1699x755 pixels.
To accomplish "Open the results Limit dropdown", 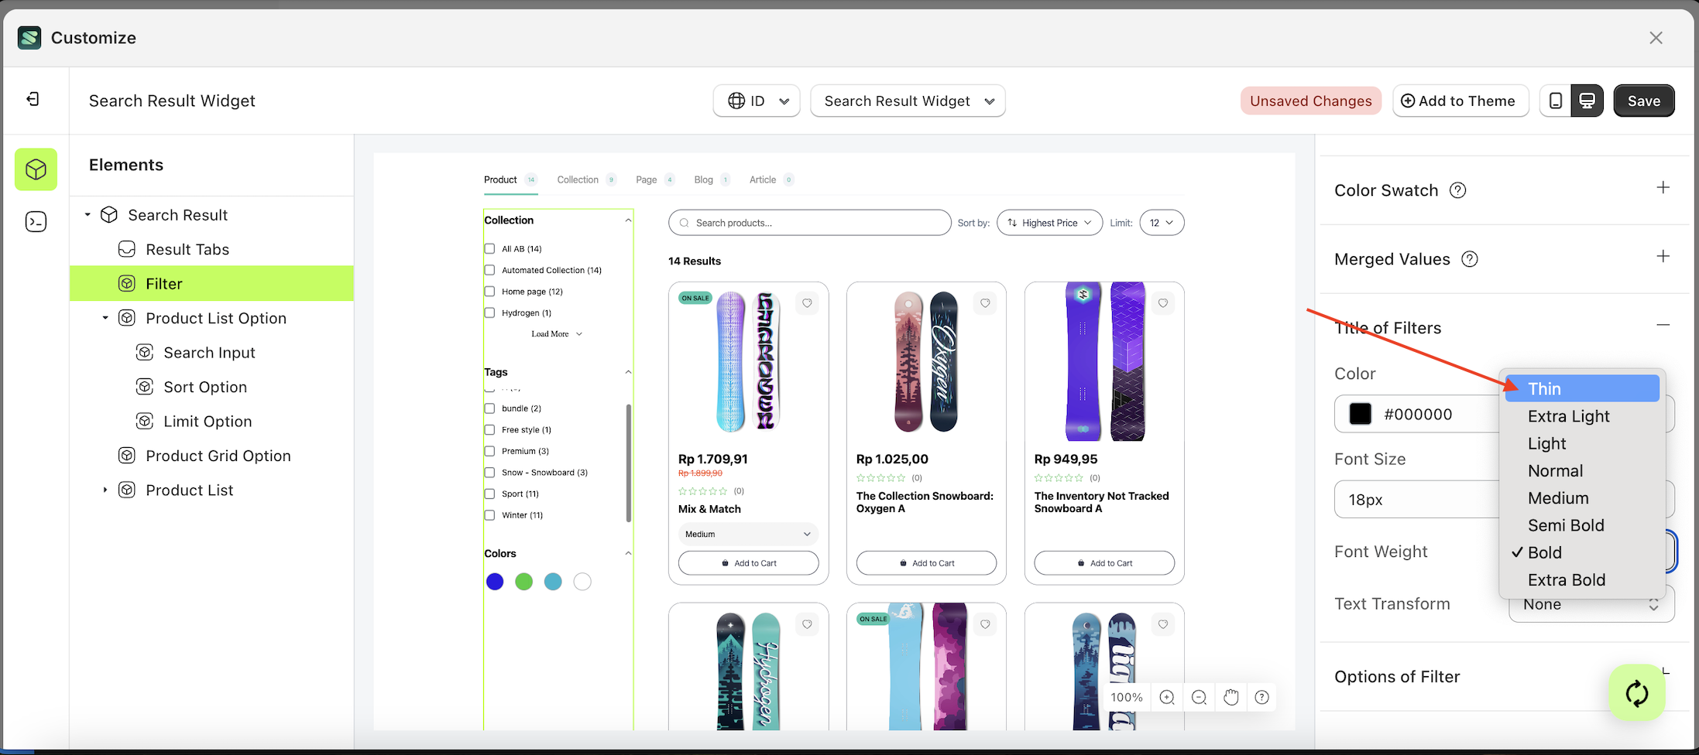I will pyautogui.click(x=1162, y=222).
